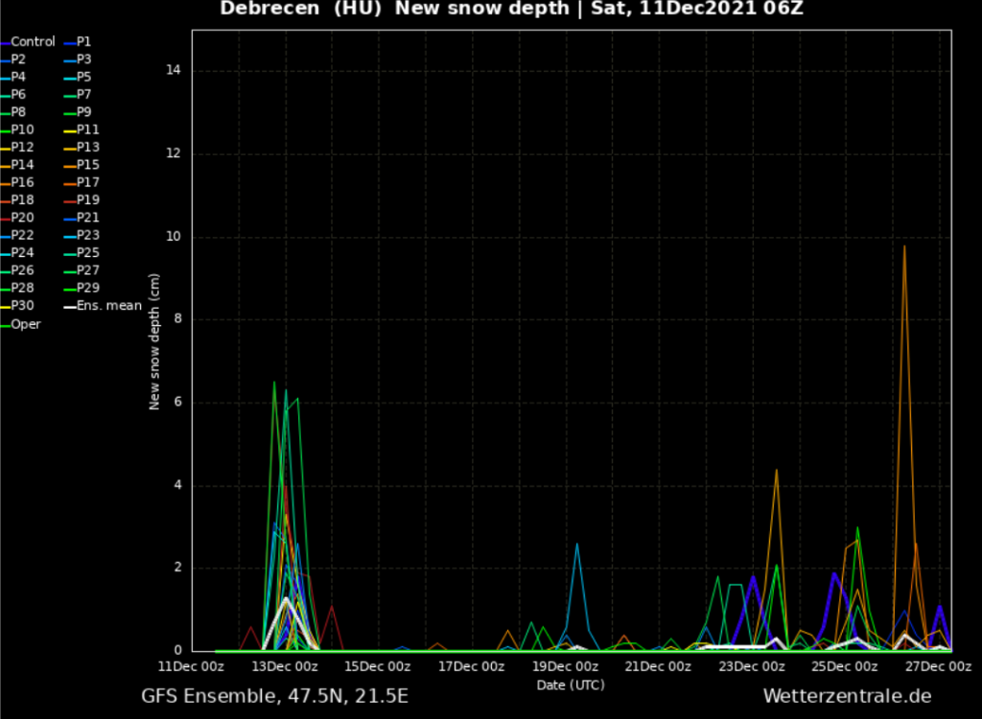Select the Ens. mean legend entry
The image size is (982, 719).
pos(108,307)
